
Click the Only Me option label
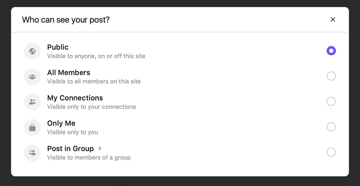pyautogui.click(x=61, y=123)
